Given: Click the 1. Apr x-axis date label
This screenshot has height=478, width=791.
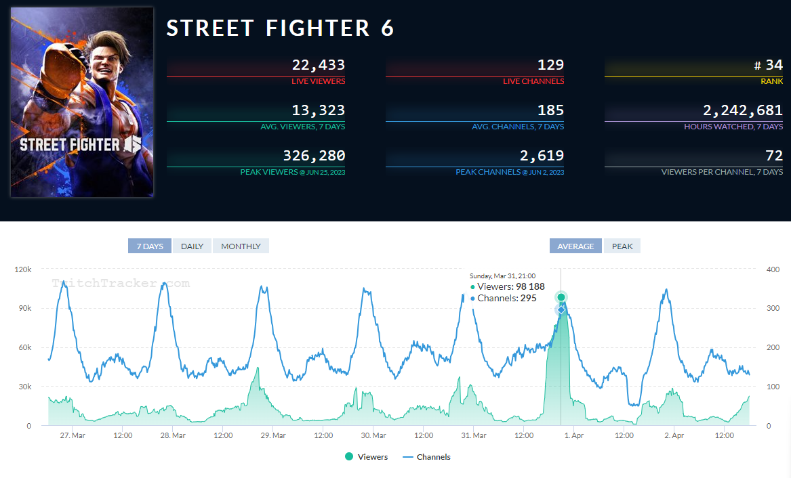Looking at the screenshot, I should point(574,435).
